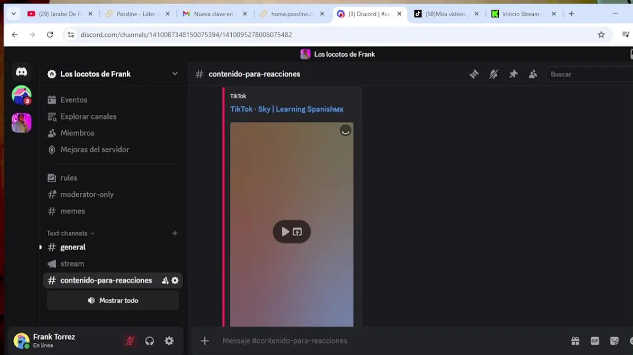Click Mostrar todo button
Screen dimensions: 633x355
113,300
